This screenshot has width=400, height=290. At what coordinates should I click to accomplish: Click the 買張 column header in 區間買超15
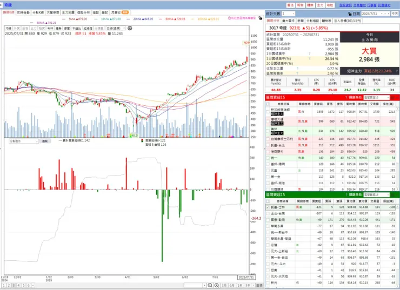click(330, 104)
